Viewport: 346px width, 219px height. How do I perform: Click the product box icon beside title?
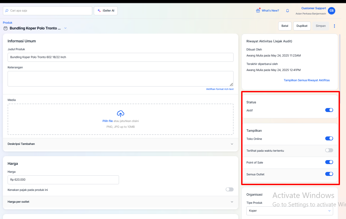point(6,28)
